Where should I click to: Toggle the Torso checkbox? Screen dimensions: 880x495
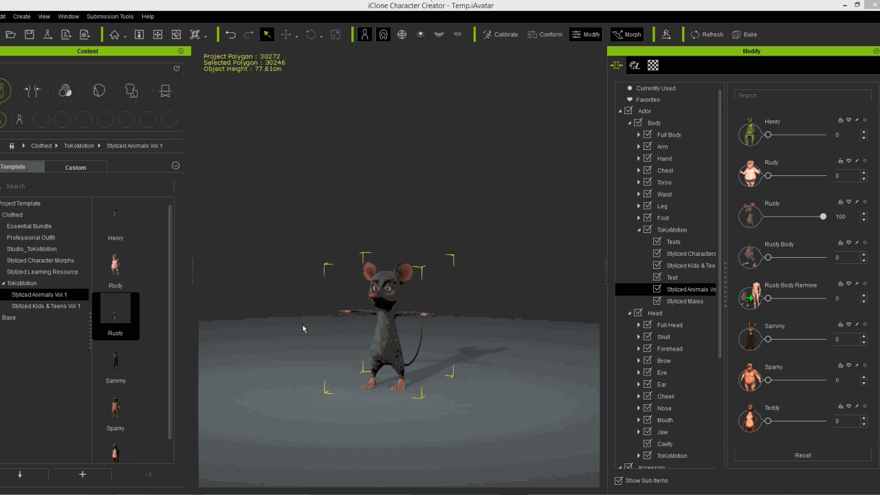(648, 182)
